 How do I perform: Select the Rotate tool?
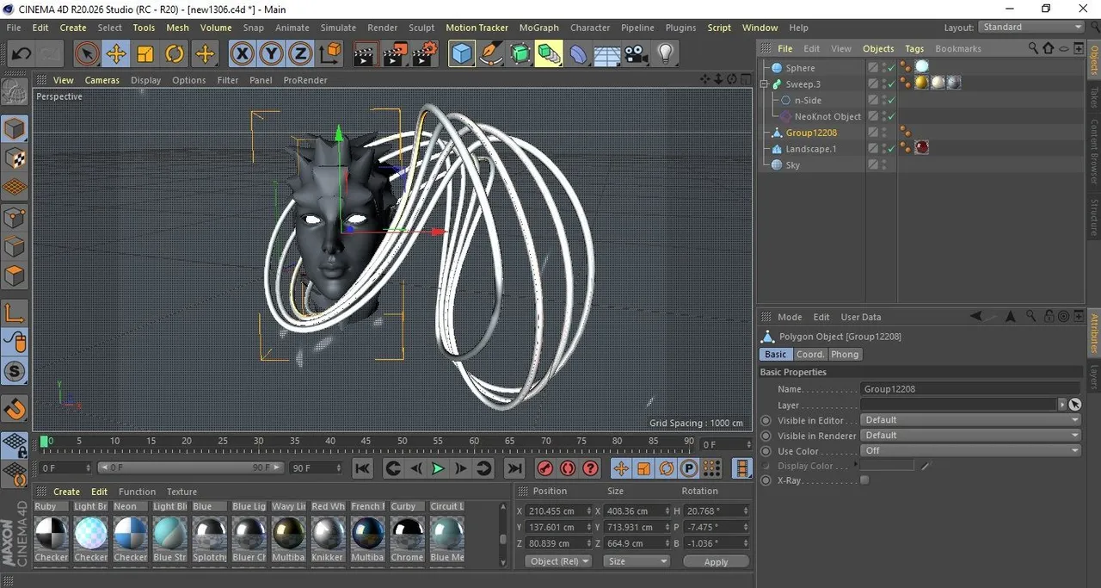coord(175,54)
